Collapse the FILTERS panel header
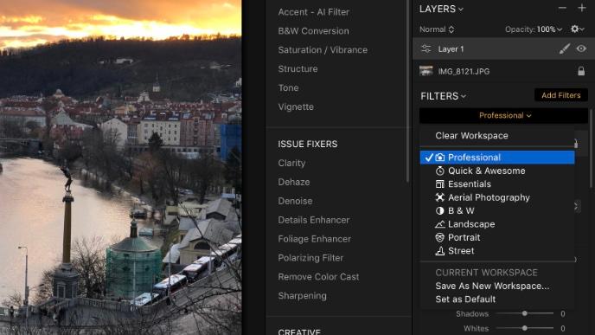Screen dimensions: 595x335 coord(443,96)
